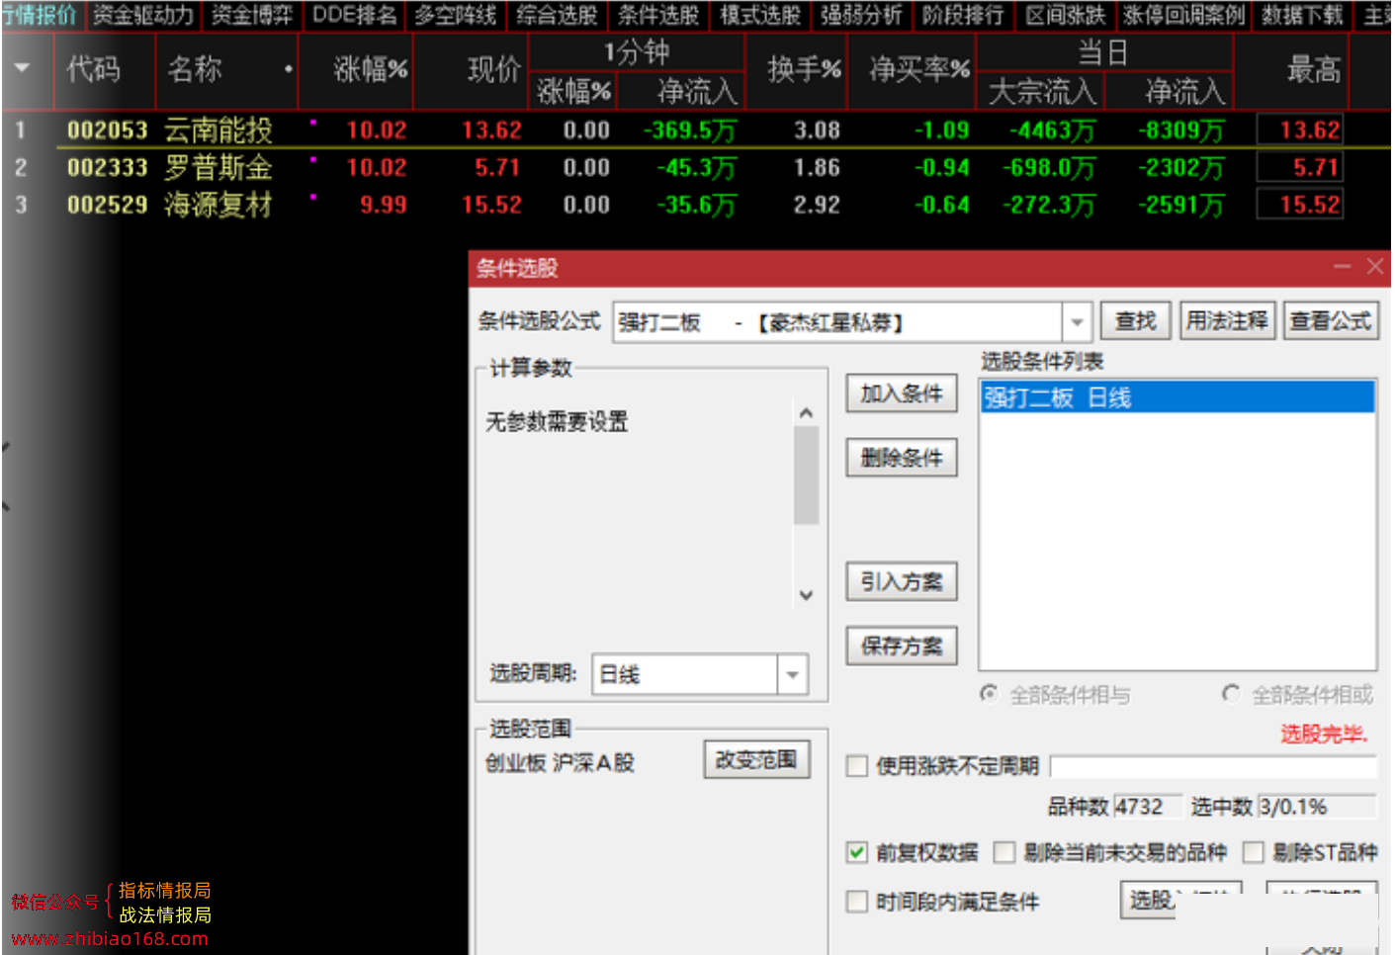Select stock row 002529 海源复材
The height and width of the screenshot is (955, 1395).
pos(696,205)
